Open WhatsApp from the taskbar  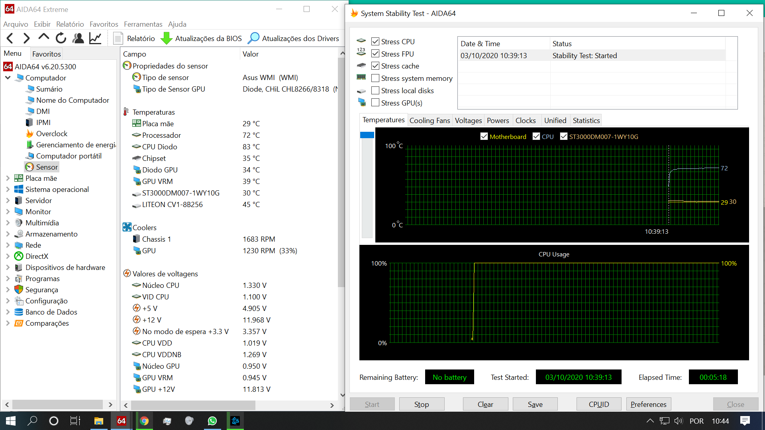212,421
